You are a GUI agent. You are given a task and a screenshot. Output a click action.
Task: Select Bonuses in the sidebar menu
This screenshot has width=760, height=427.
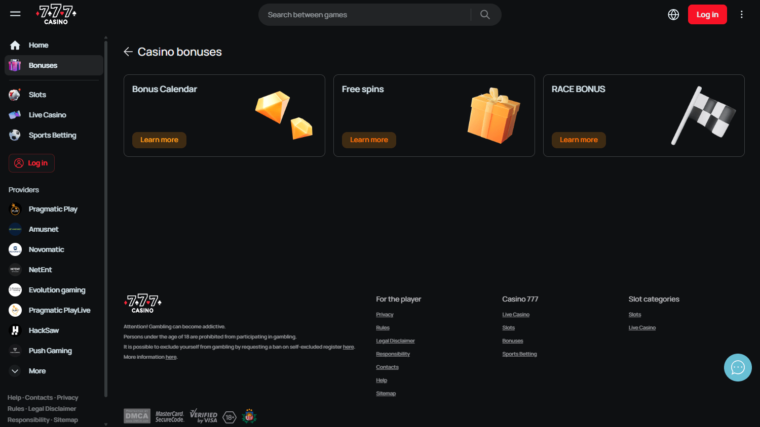(x=54, y=65)
